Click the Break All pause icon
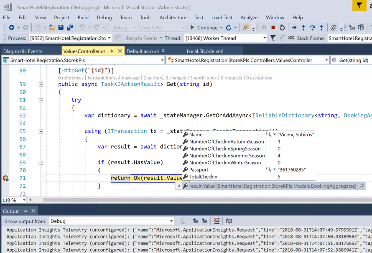Screen dimensions: 372x253 pyautogui.click(x=264, y=28)
